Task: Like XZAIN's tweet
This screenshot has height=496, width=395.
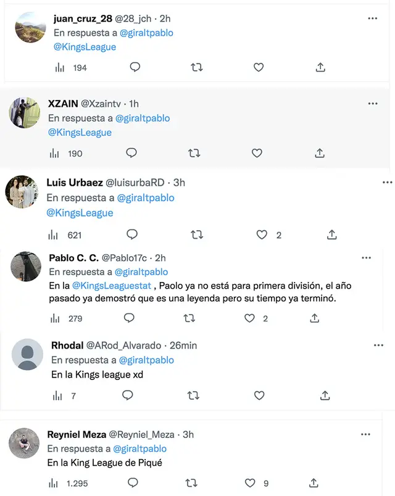Action: 257,153
